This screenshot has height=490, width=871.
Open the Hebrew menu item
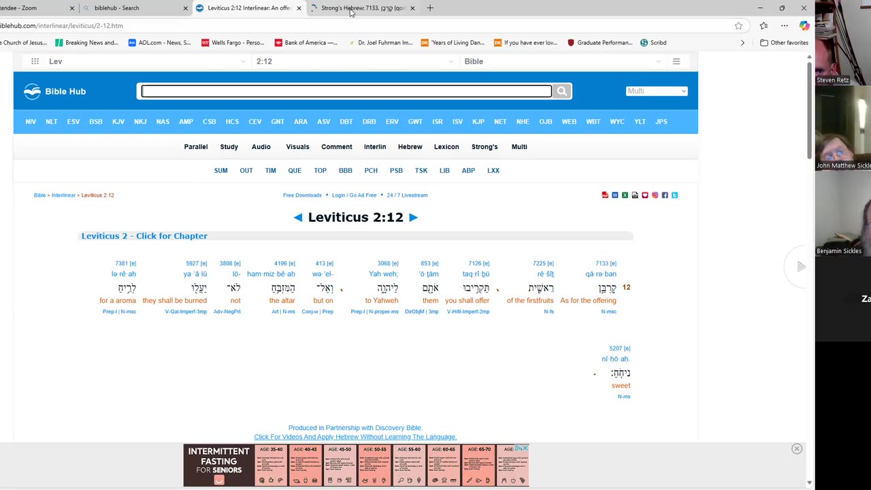tap(410, 147)
